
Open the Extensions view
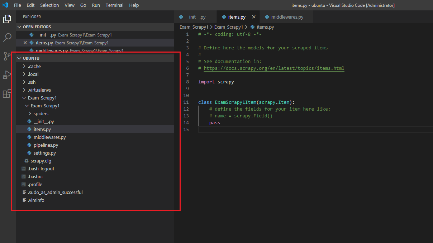[7, 93]
